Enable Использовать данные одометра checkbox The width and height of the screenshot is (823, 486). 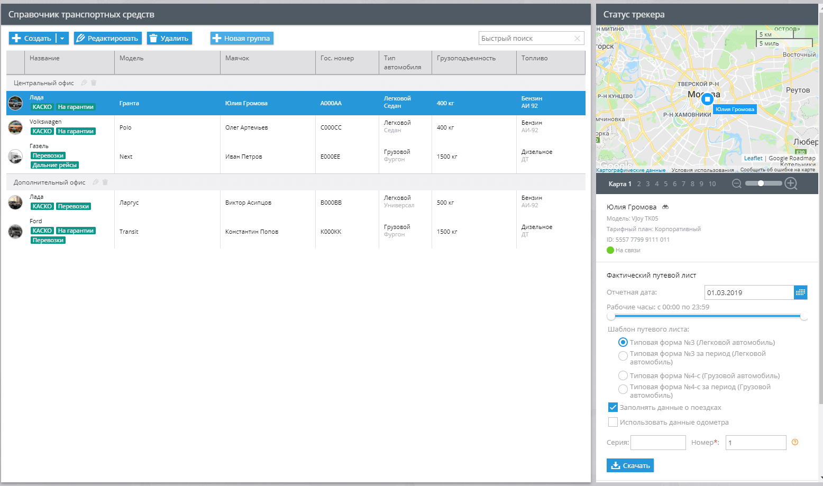[613, 422]
